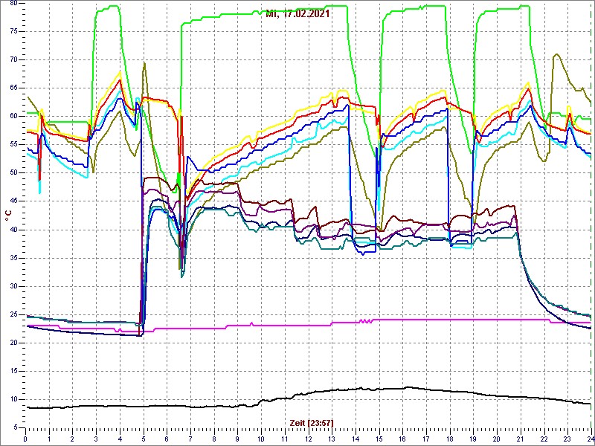Click the chart date title Mi, 17.02.2021
The height and width of the screenshot is (446, 595).
[297, 14]
